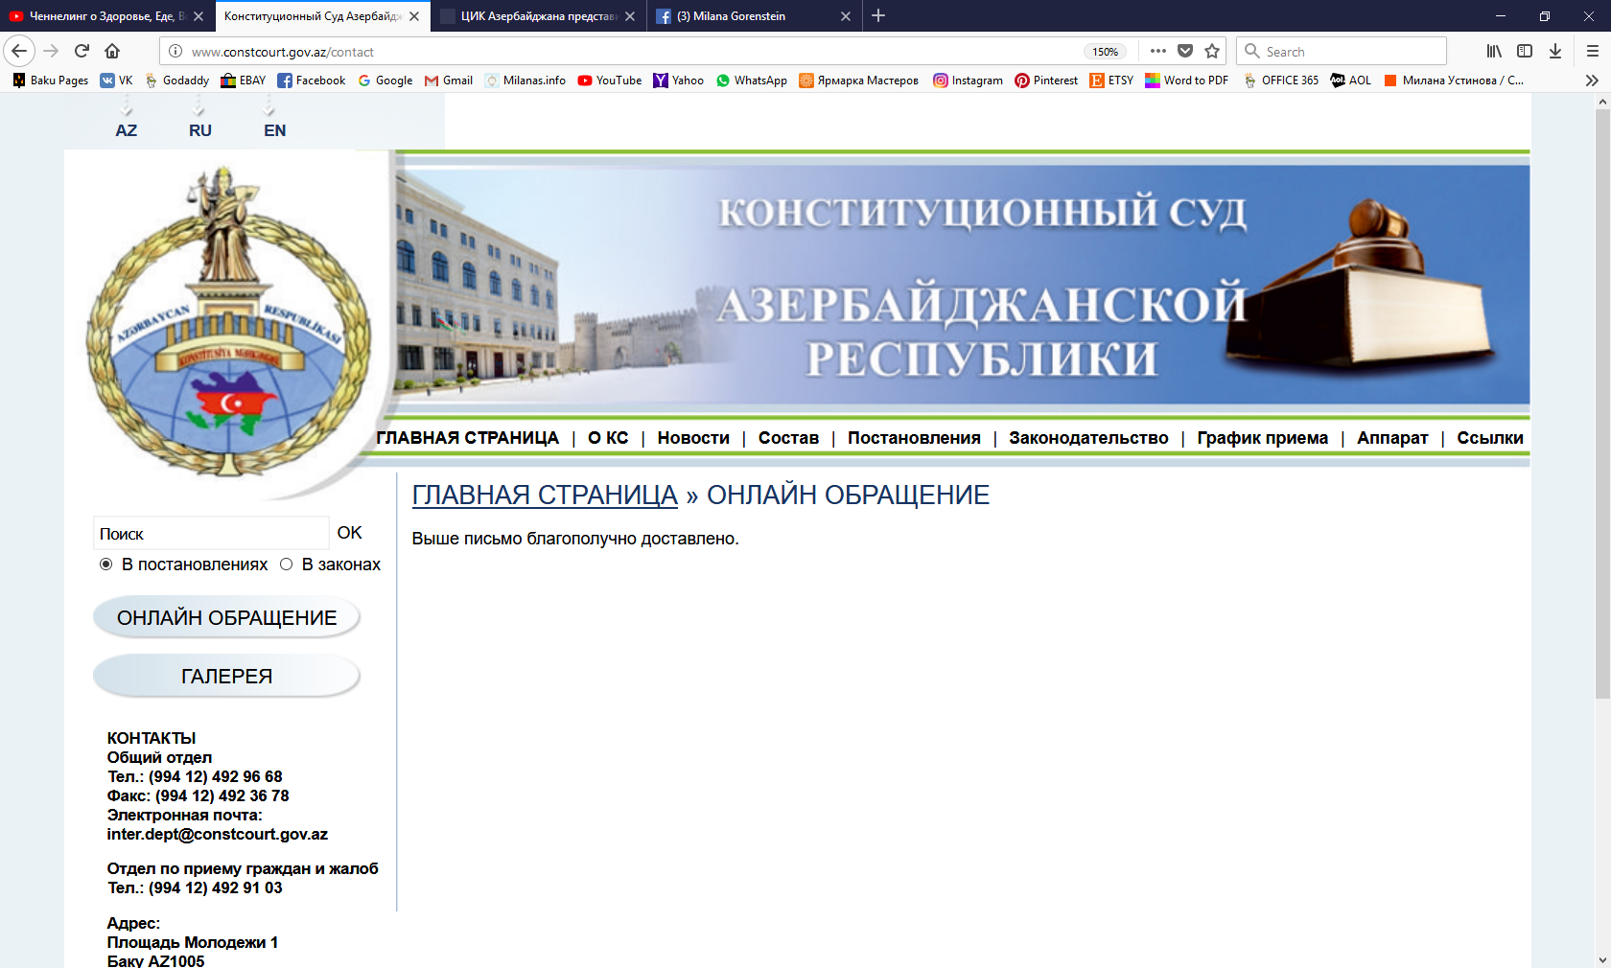
Task: Select the 'В постановлениях' radio button
Action: click(x=106, y=565)
